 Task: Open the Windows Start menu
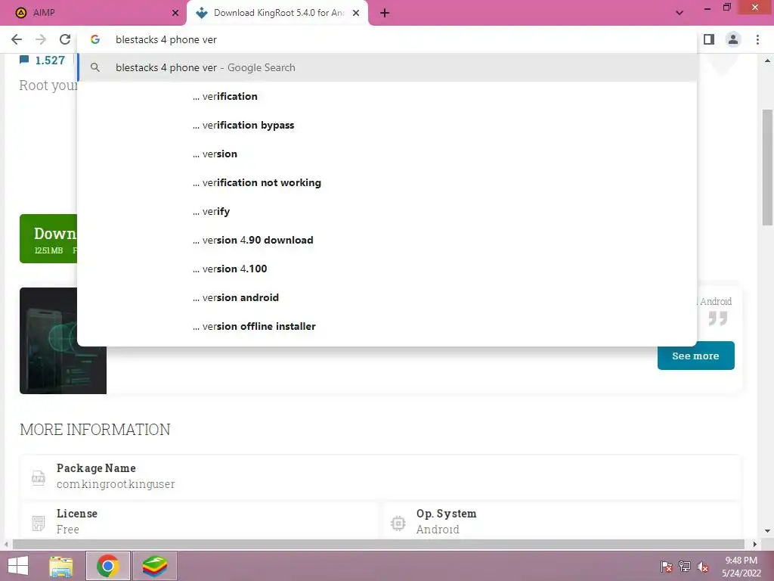pyautogui.click(x=18, y=566)
